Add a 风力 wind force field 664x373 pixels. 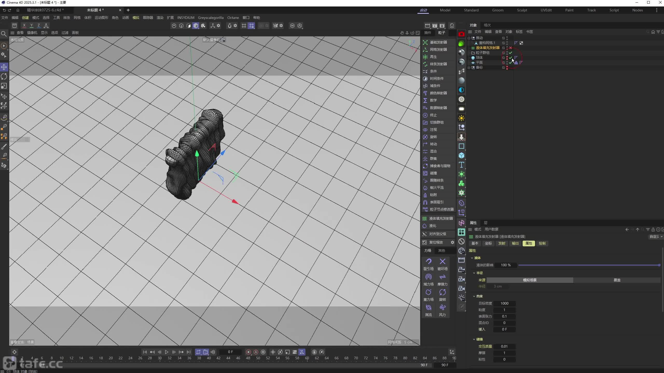coord(442,308)
